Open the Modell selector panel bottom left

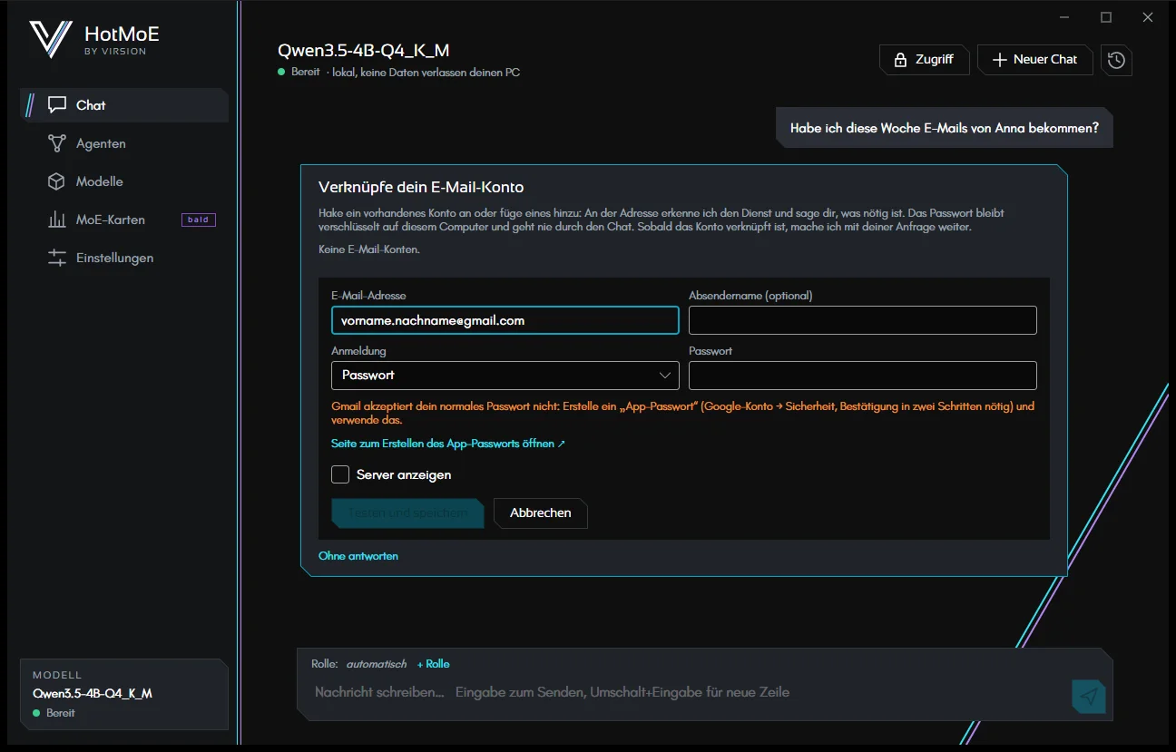[x=124, y=694]
